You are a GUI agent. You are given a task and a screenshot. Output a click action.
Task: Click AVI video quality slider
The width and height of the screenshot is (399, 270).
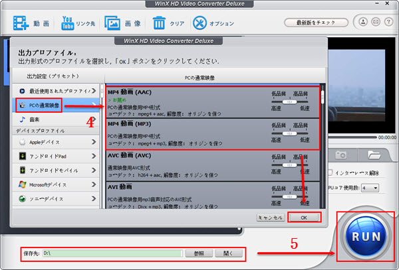click(x=289, y=196)
